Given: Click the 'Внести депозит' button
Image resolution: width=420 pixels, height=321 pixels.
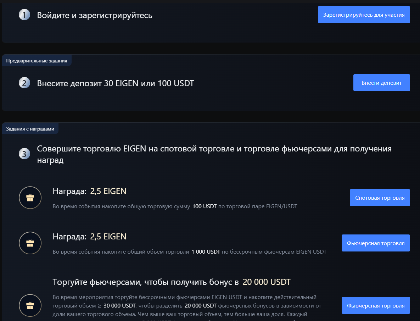Looking at the screenshot, I should click(381, 83).
